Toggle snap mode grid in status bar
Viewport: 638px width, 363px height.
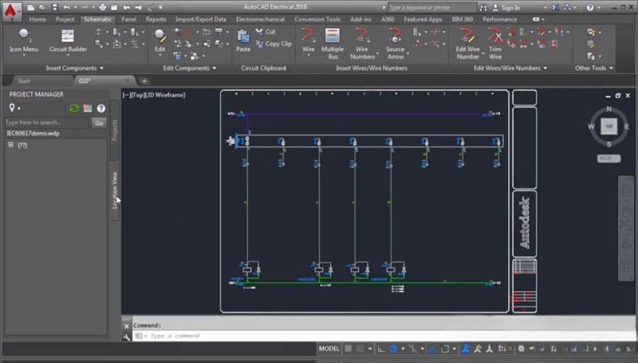[360, 349]
